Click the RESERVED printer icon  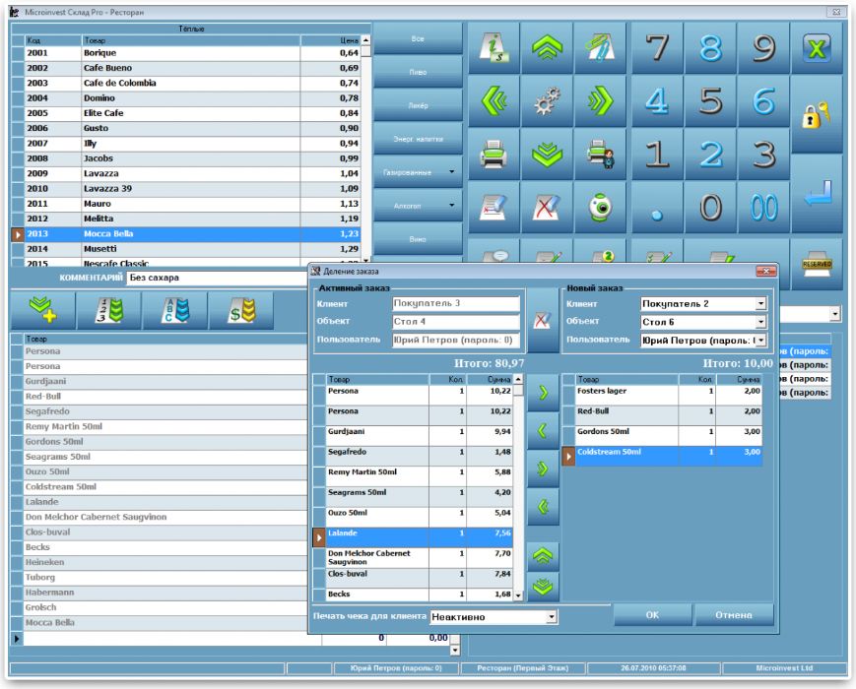[x=817, y=265]
